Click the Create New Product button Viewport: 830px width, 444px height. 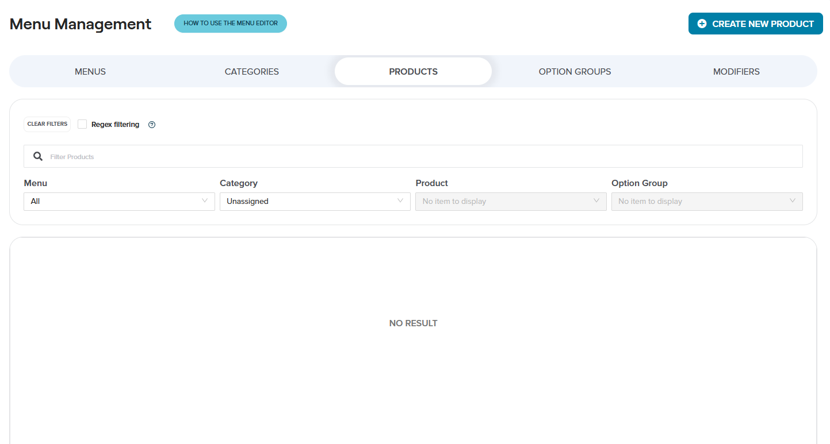click(756, 24)
